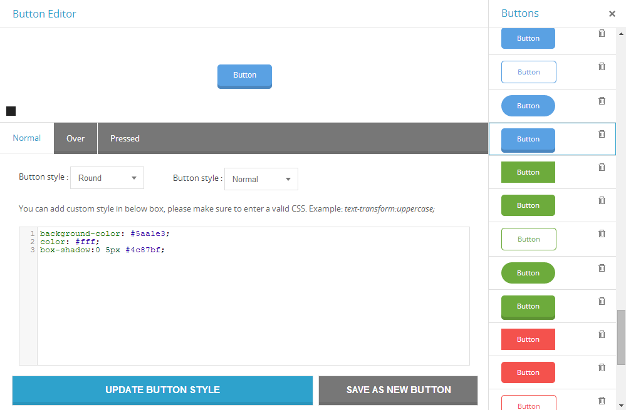Viewport: 626px width, 410px height.
Task: Open the Normal button style dropdown
Action: pos(261,179)
